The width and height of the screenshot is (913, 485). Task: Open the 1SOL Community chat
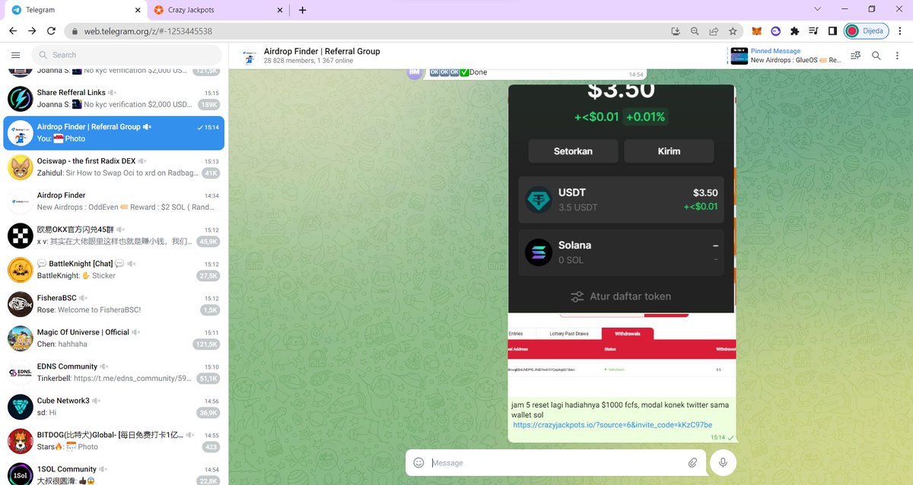point(114,473)
